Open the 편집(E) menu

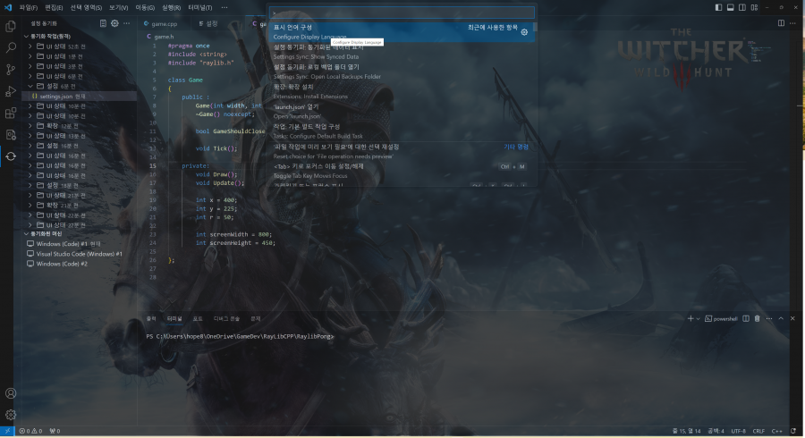54,8
